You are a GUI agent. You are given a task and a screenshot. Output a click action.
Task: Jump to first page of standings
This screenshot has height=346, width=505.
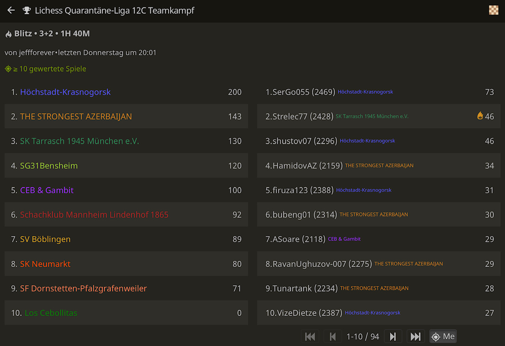point(310,337)
